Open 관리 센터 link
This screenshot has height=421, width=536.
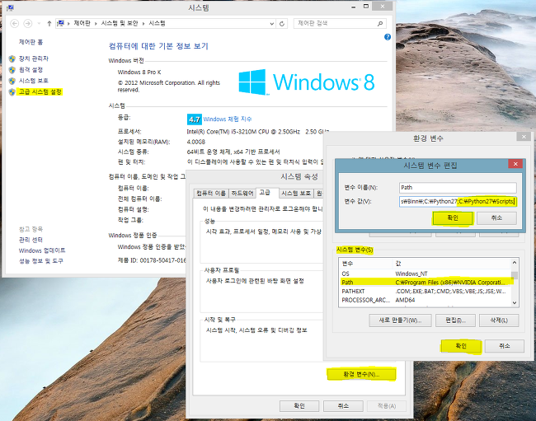click(x=31, y=240)
